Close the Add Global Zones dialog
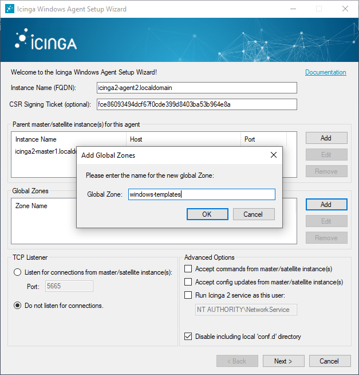This screenshot has width=359, height=375. pos(273,155)
